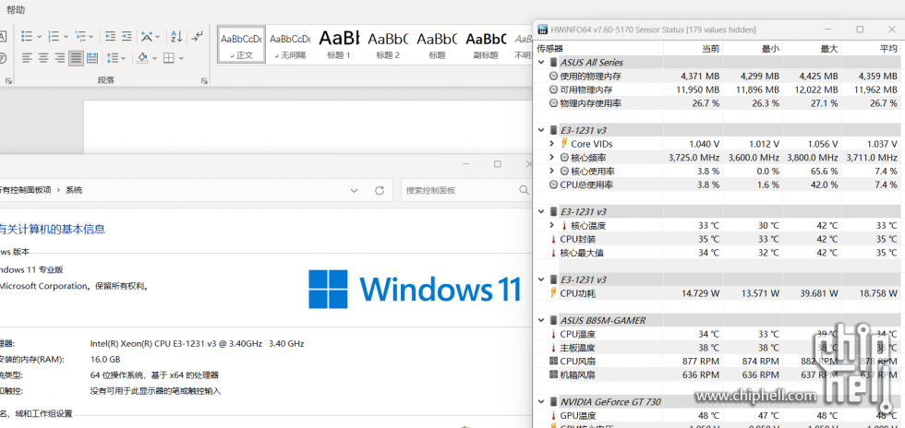Select the 正文 style
The height and width of the screenshot is (428, 905).
[241, 44]
